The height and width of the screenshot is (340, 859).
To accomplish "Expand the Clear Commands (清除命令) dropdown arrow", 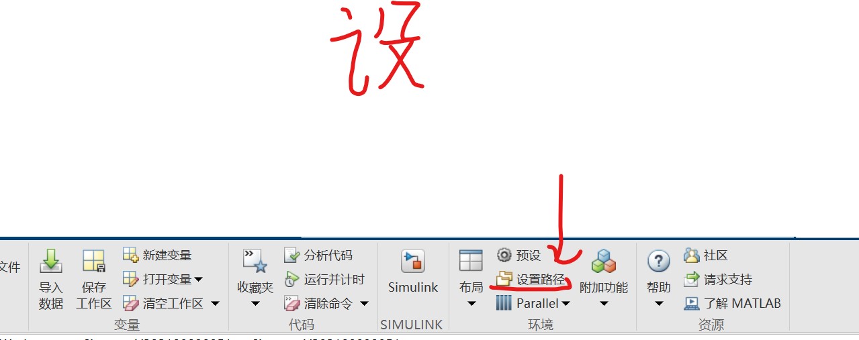I will click(364, 303).
